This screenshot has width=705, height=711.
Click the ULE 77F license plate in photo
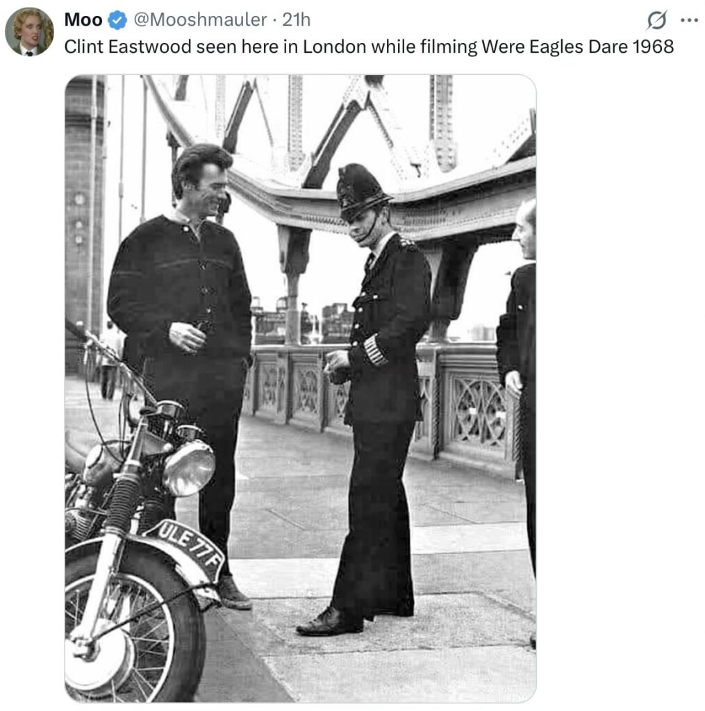click(x=190, y=546)
